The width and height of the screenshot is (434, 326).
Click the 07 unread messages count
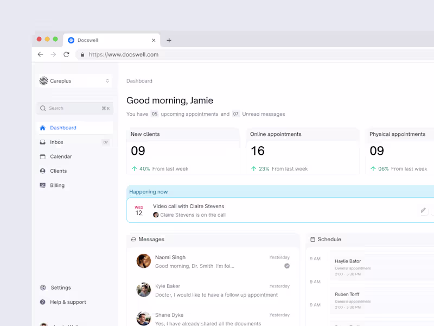tap(235, 114)
